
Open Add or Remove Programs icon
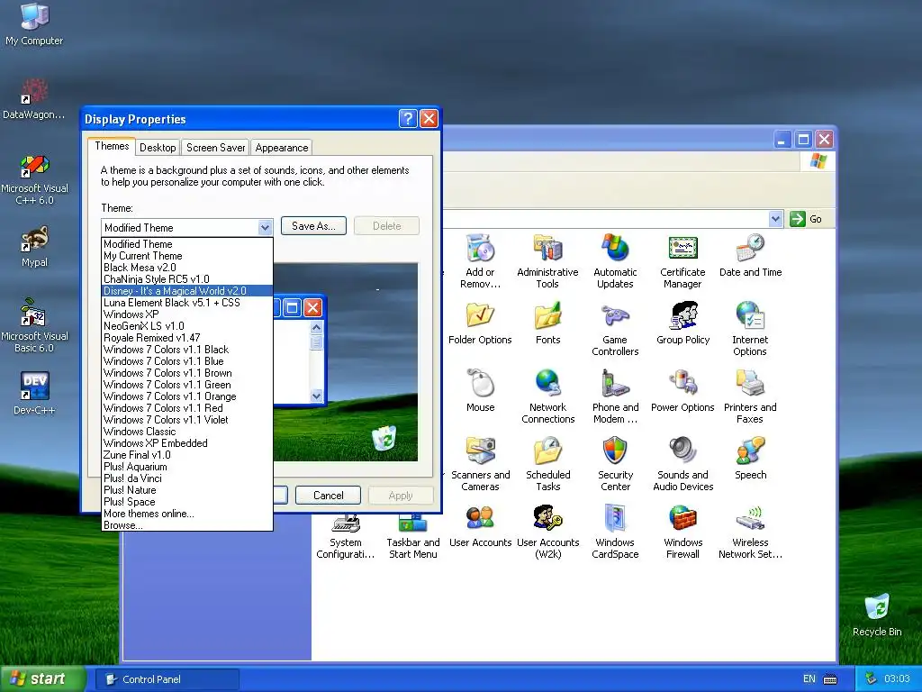click(x=481, y=260)
